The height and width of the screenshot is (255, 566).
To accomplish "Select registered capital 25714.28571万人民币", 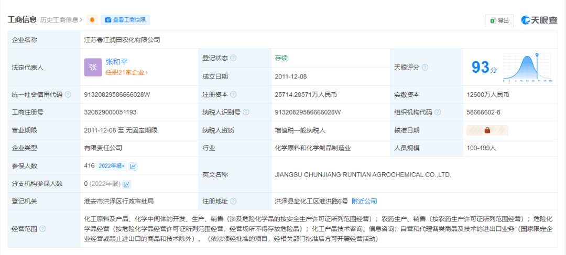I will coord(306,95).
